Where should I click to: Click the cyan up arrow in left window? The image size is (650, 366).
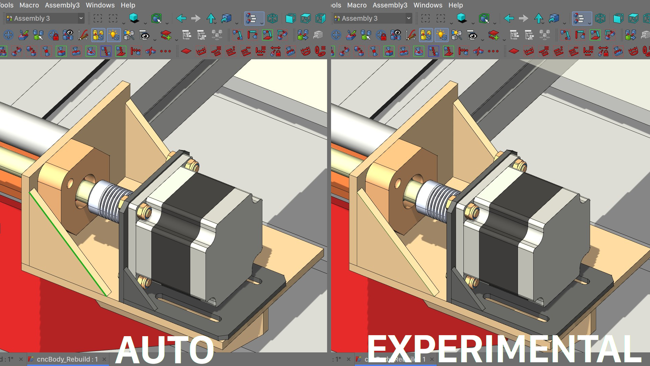tap(211, 18)
